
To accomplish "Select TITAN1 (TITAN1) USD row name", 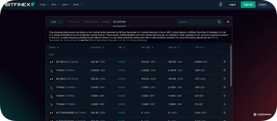I will point(65,70).
